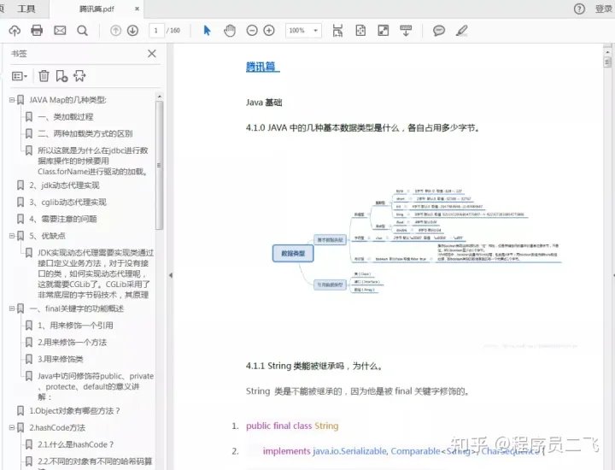Zoom out with minus button
This screenshot has height=470, width=615.
coord(252,31)
